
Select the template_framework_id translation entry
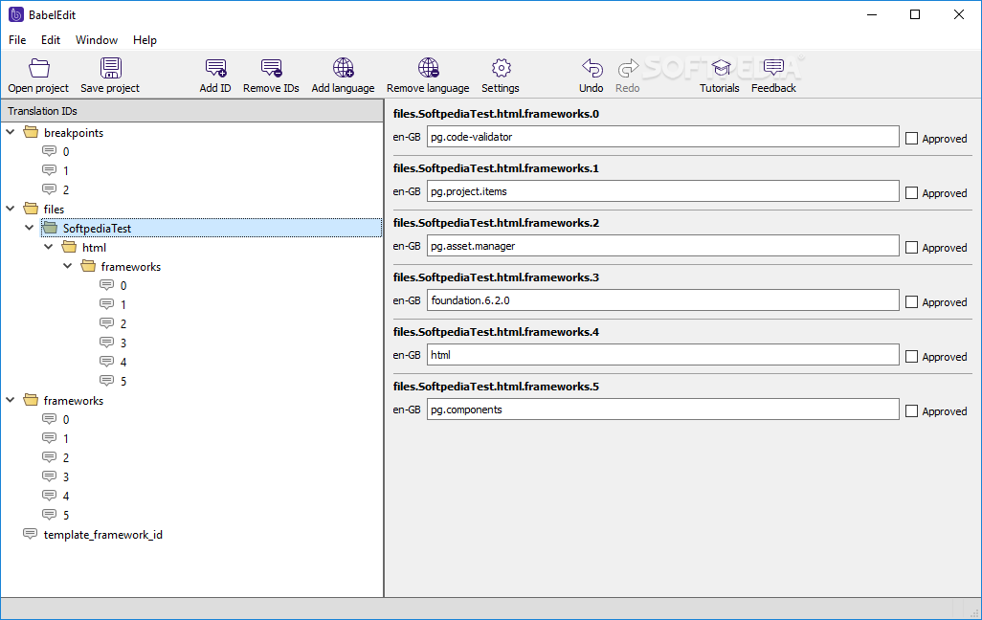pos(102,535)
